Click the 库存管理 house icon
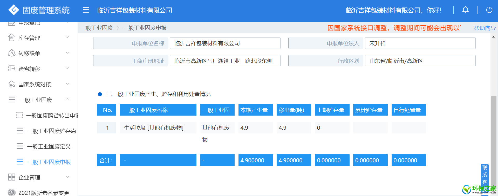498x196 pixels. click(x=12, y=38)
